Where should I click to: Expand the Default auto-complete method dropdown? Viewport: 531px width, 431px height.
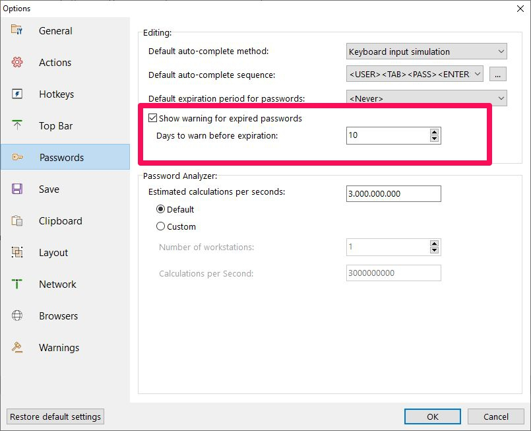426,51
